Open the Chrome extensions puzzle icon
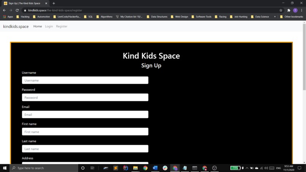This screenshot has width=306, height=172. click(289, 10)
